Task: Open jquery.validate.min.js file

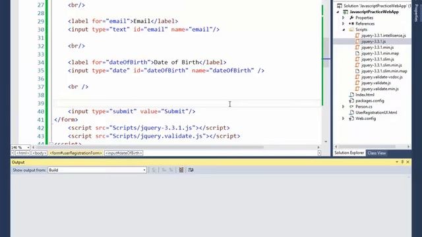Action: [380, 89]
